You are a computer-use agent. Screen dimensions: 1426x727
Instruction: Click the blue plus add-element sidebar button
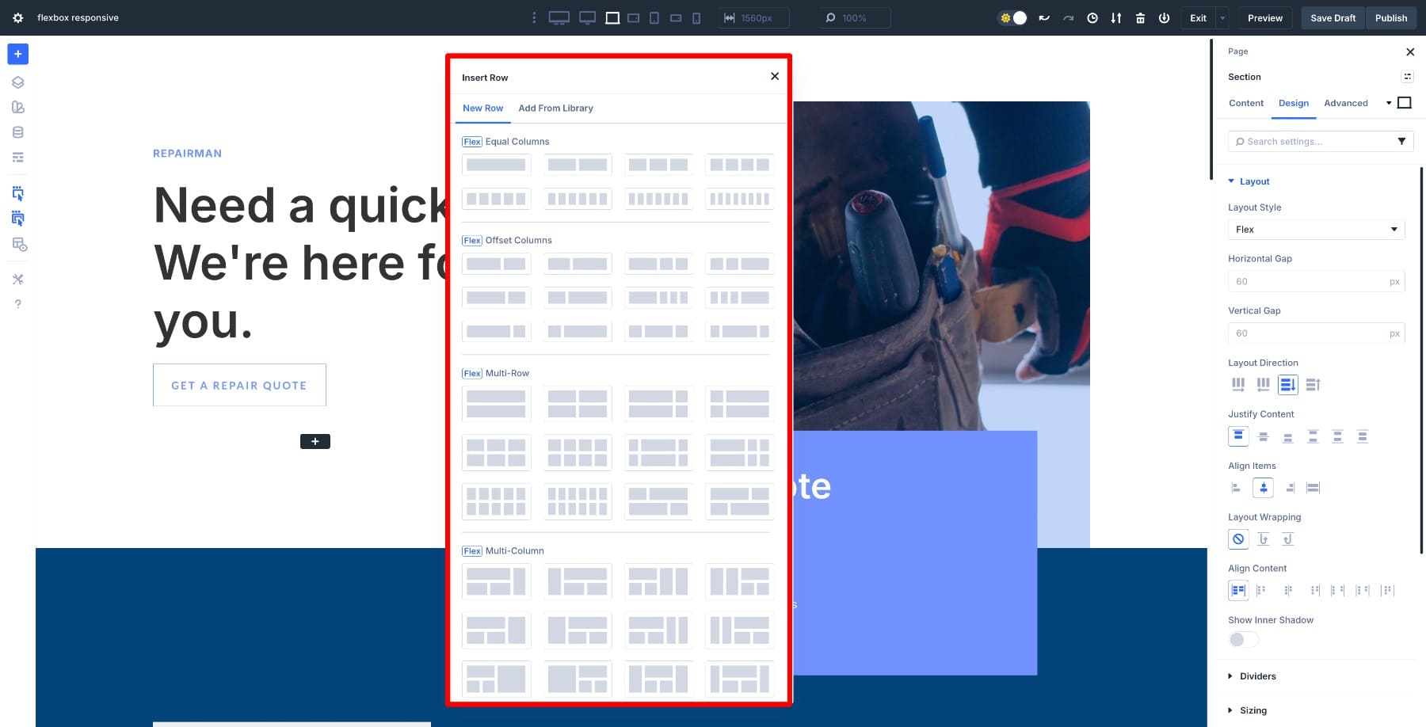(x=17, y=54)
